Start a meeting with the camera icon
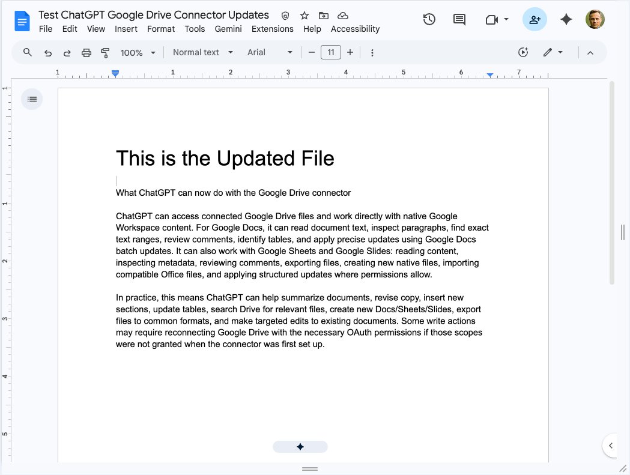Image resolution: width=630 pixels, height=475 pixels. [x=491, y=19]
